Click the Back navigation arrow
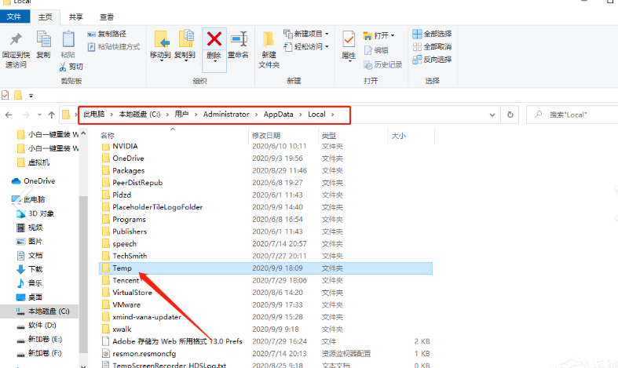618x368 pixels. (x=9, y=115)
